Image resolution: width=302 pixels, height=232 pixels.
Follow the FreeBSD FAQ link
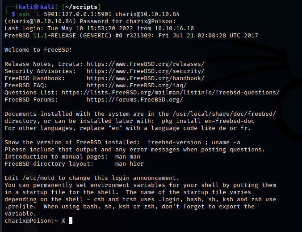point(136,85)
